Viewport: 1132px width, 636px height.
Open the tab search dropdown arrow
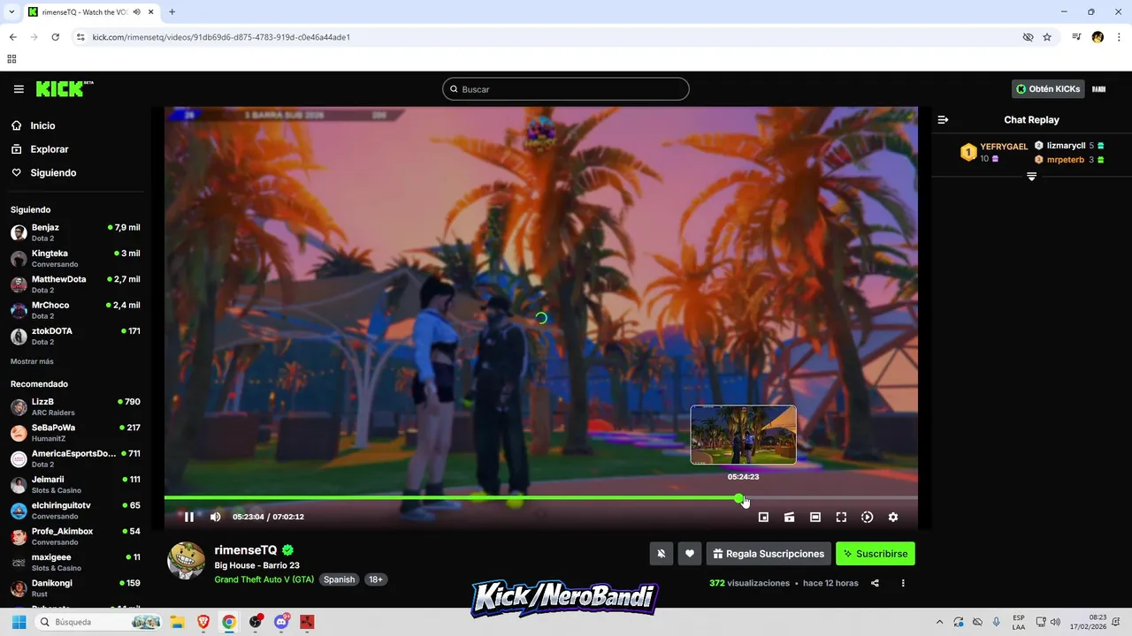click(x=11, y=11)
